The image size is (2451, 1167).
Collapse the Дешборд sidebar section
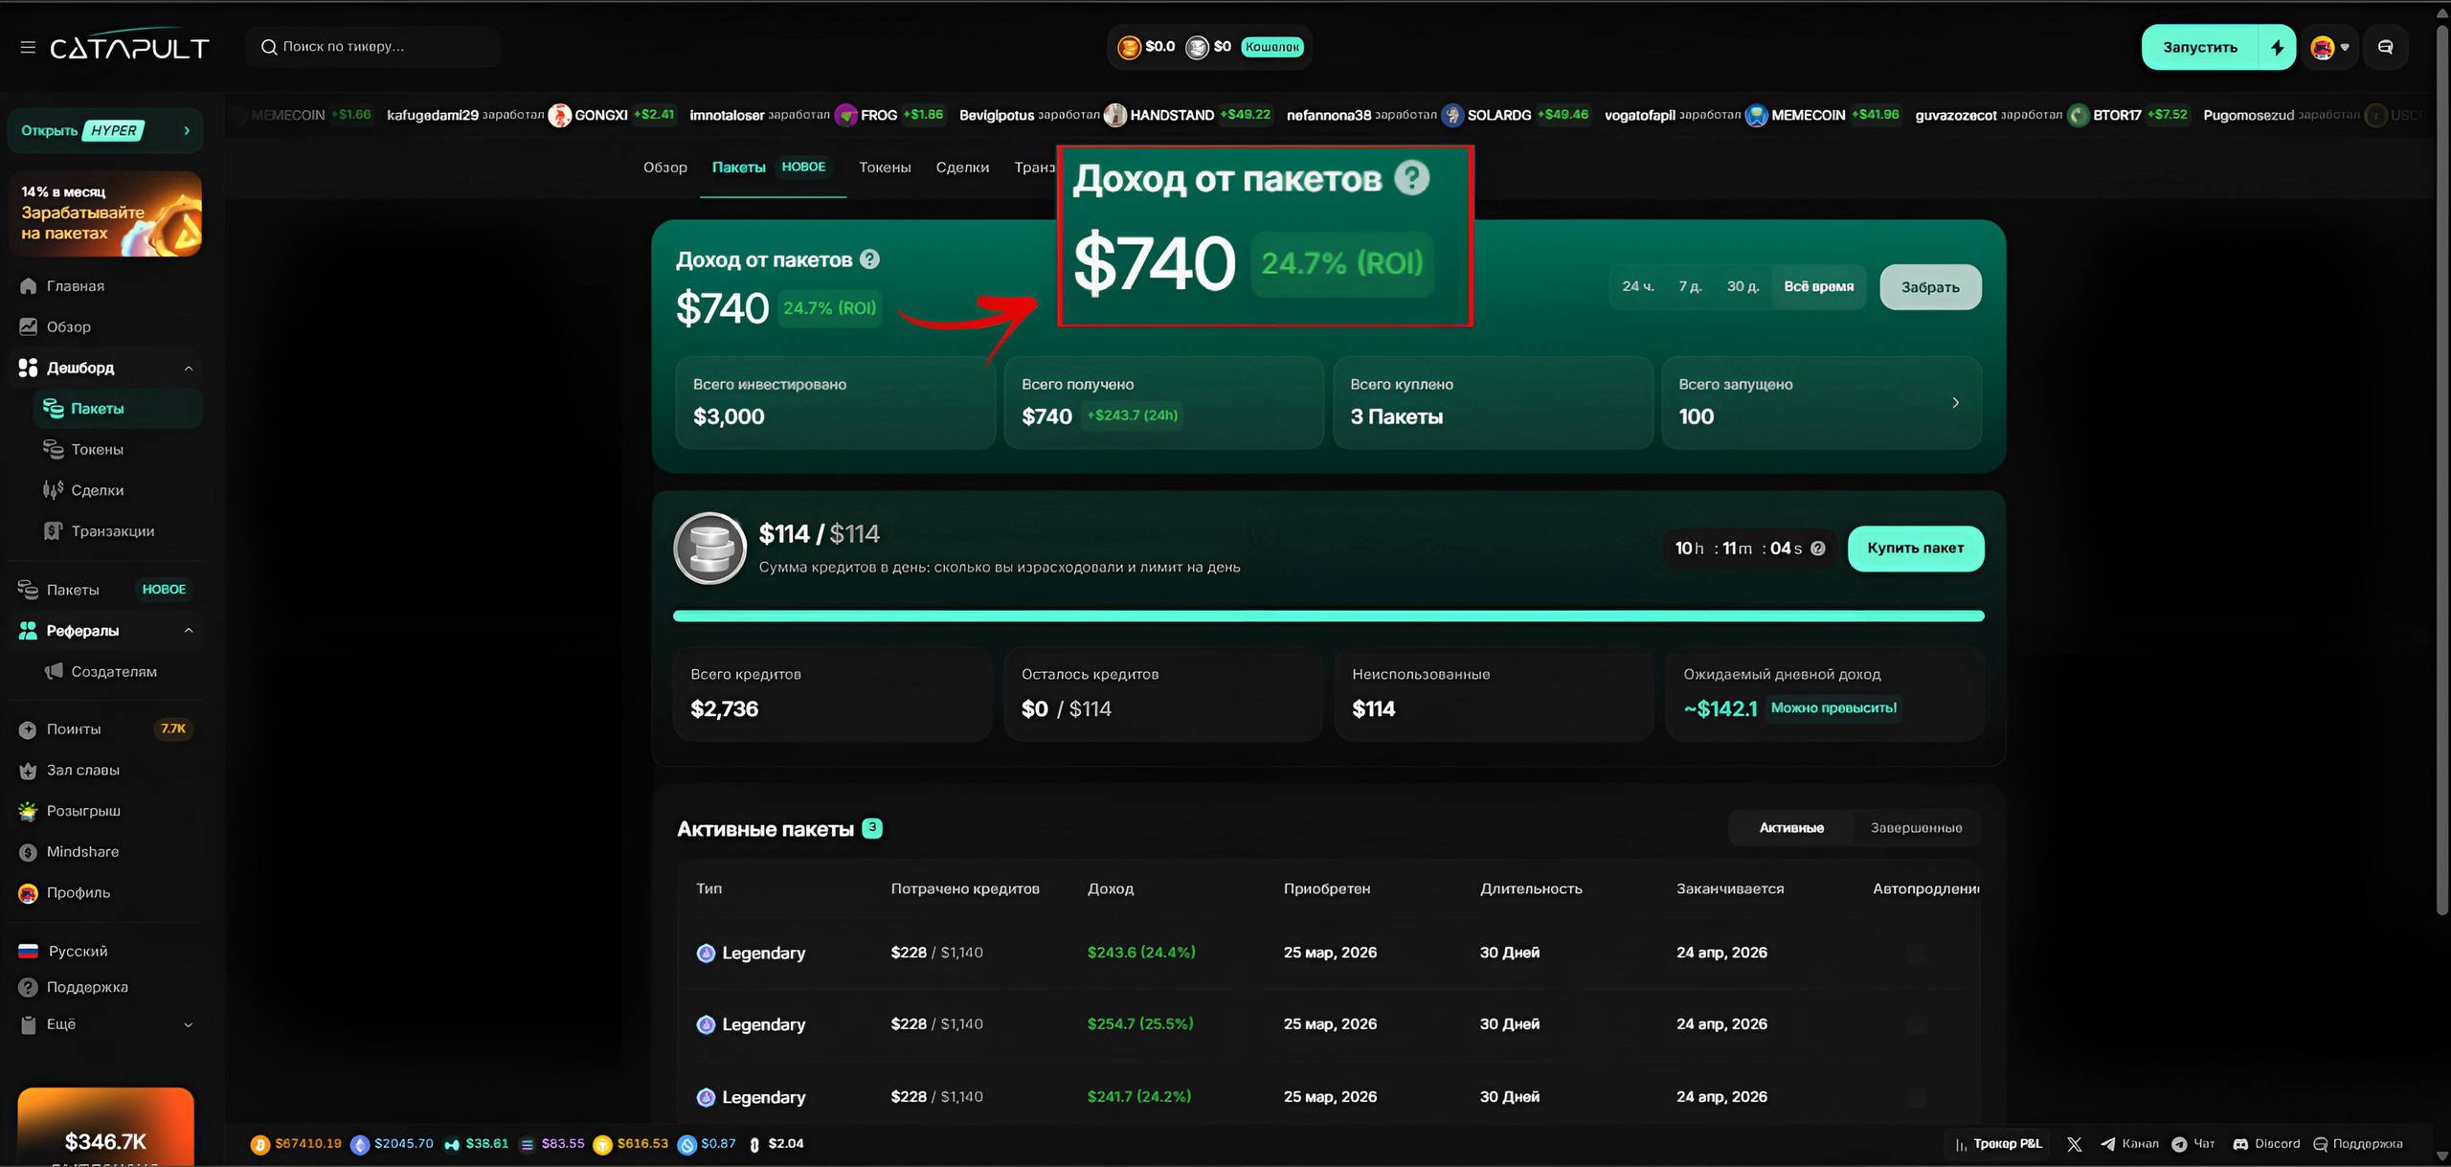pyautogui.click(x=188, y=368)
